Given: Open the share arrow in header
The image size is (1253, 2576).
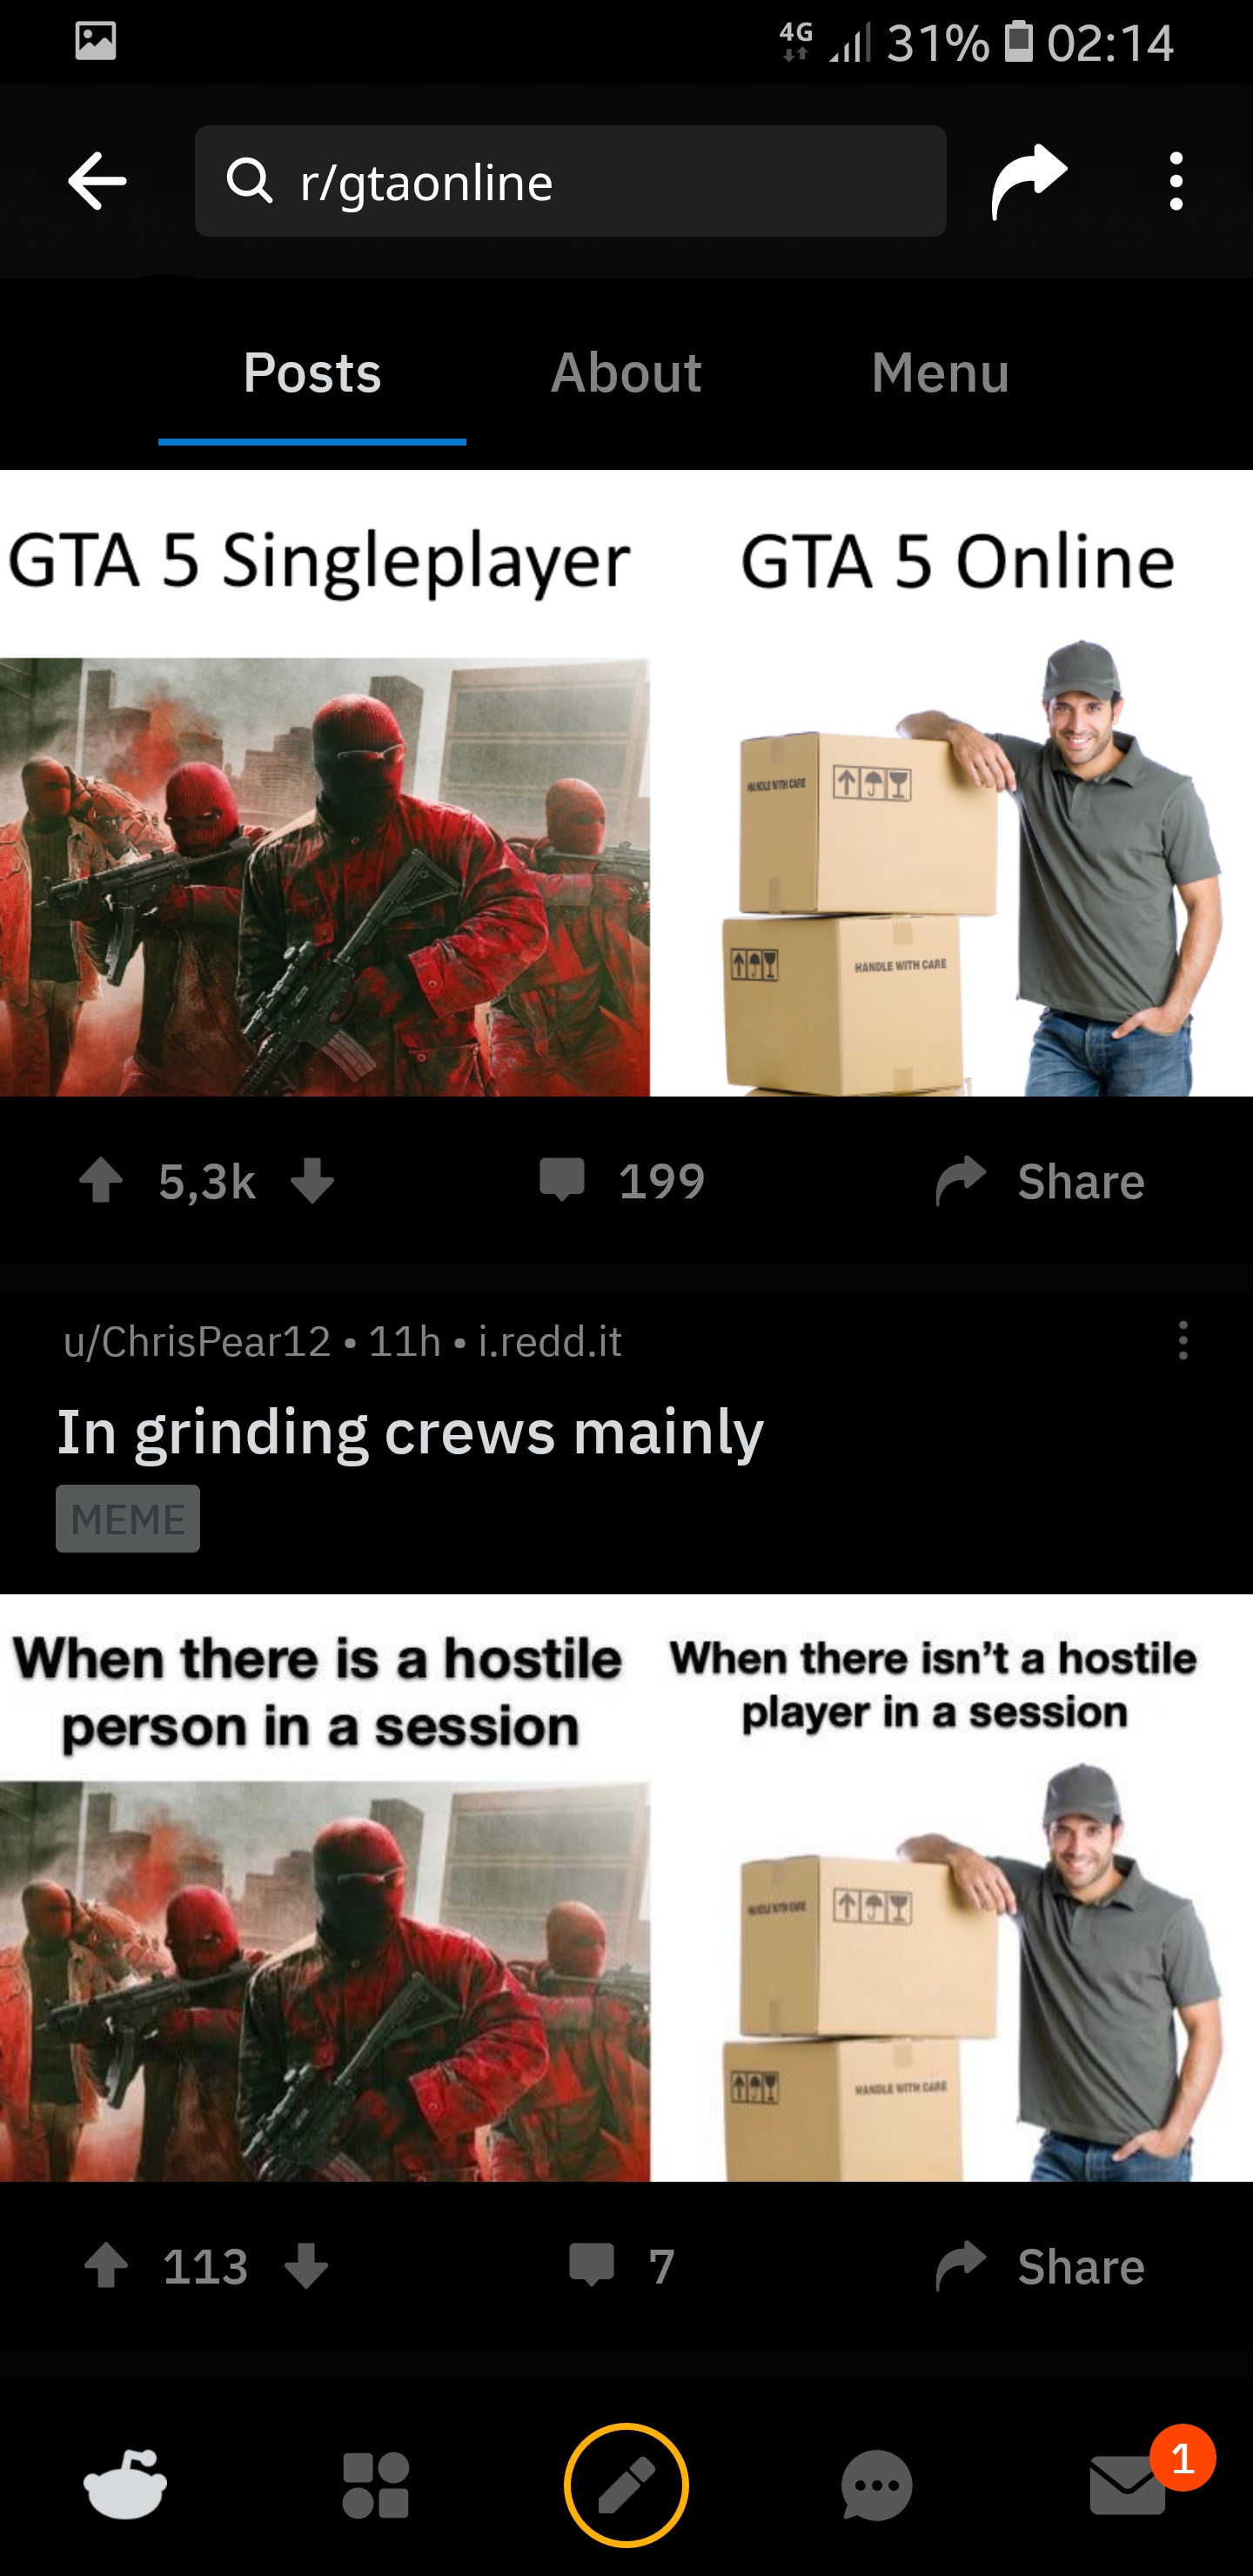Looking at the screenshot, I should (1029, 181).
